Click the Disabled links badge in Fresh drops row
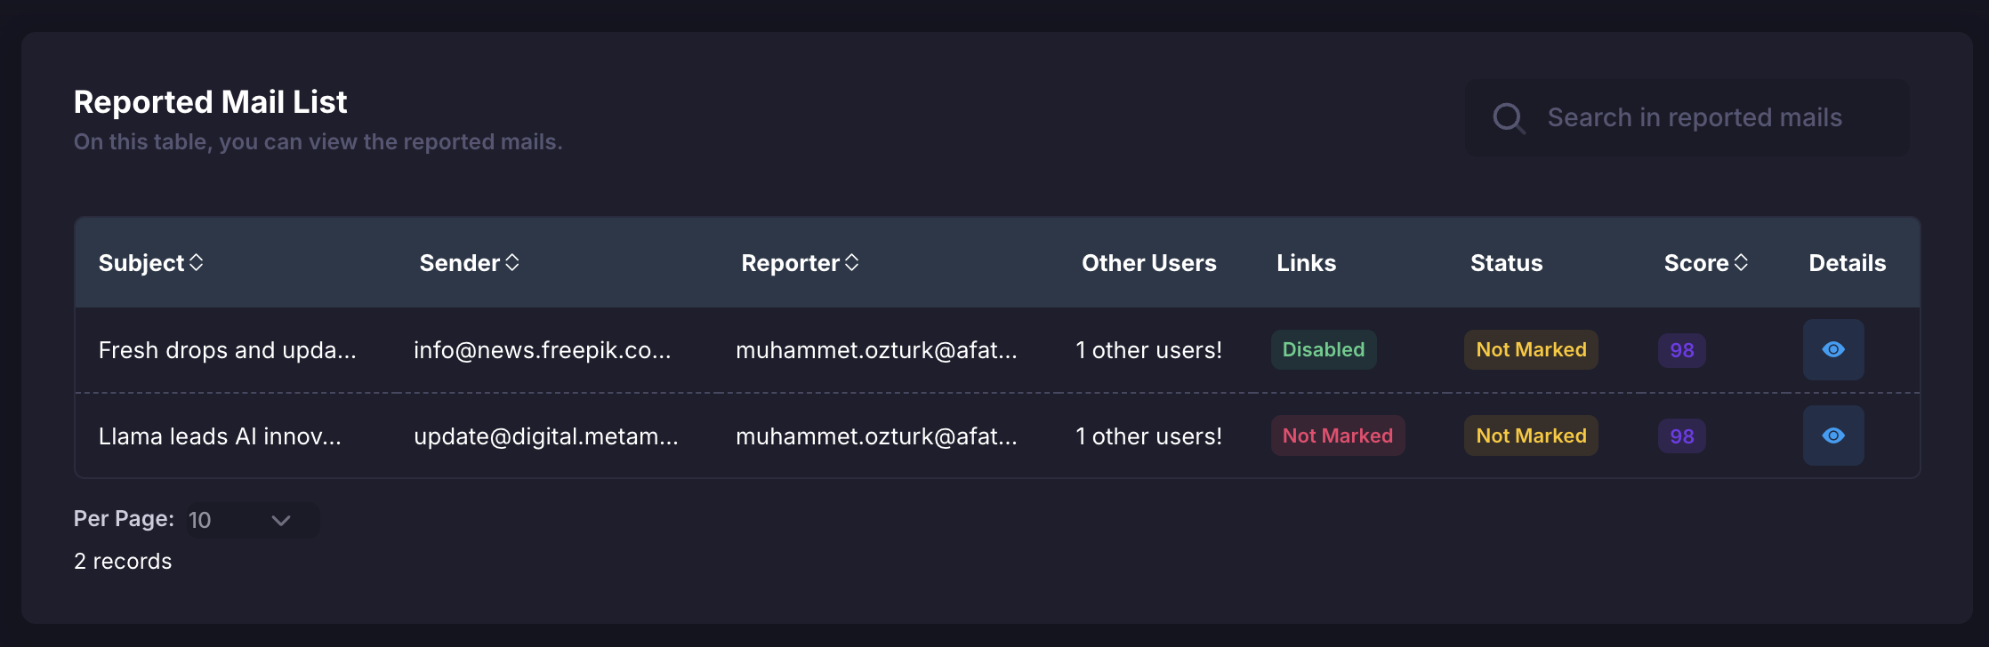Screen dimensions: 1989x647 [x=1324, y=349]
